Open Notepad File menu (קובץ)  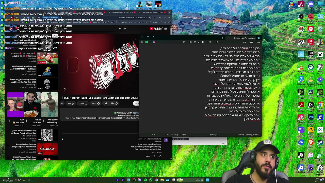[x=258, y=42]
